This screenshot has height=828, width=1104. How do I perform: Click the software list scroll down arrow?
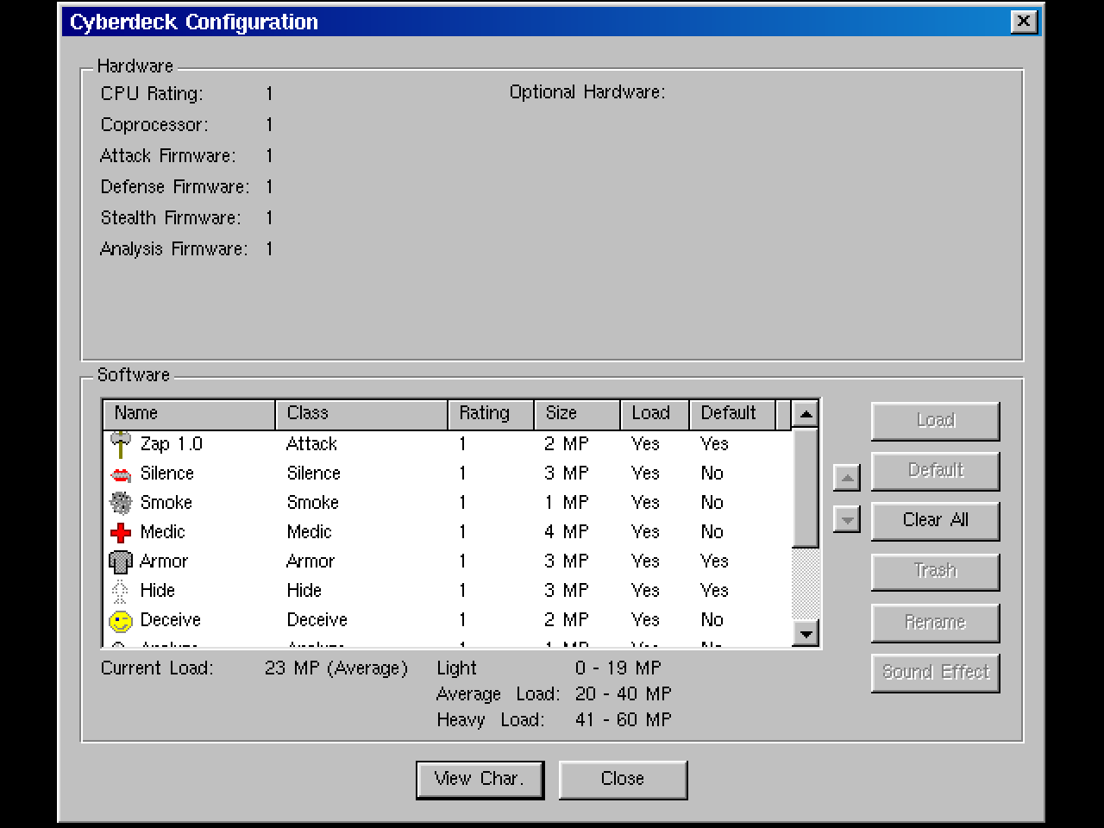click(x=806, y=634)
